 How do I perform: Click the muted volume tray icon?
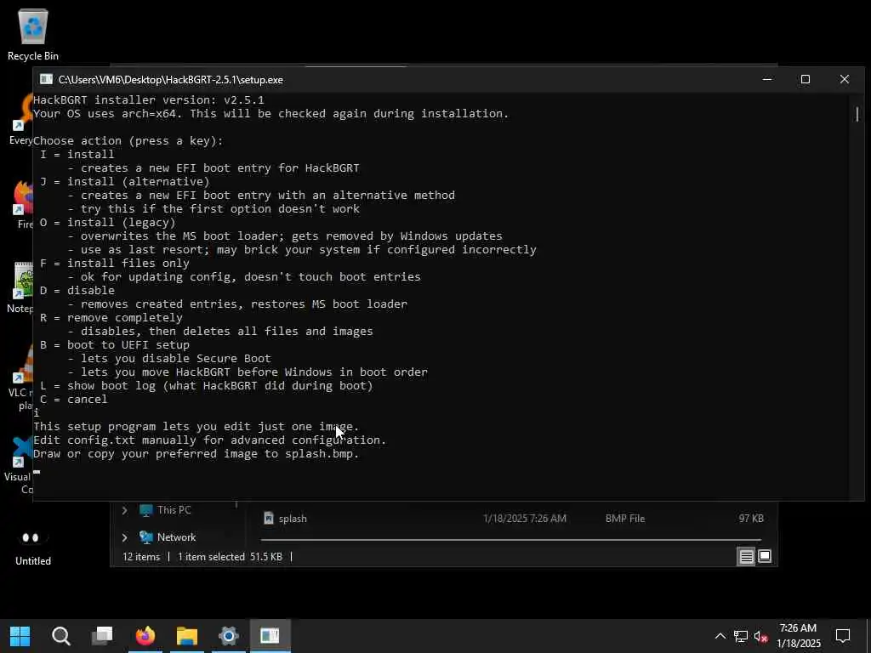(761, 636)
